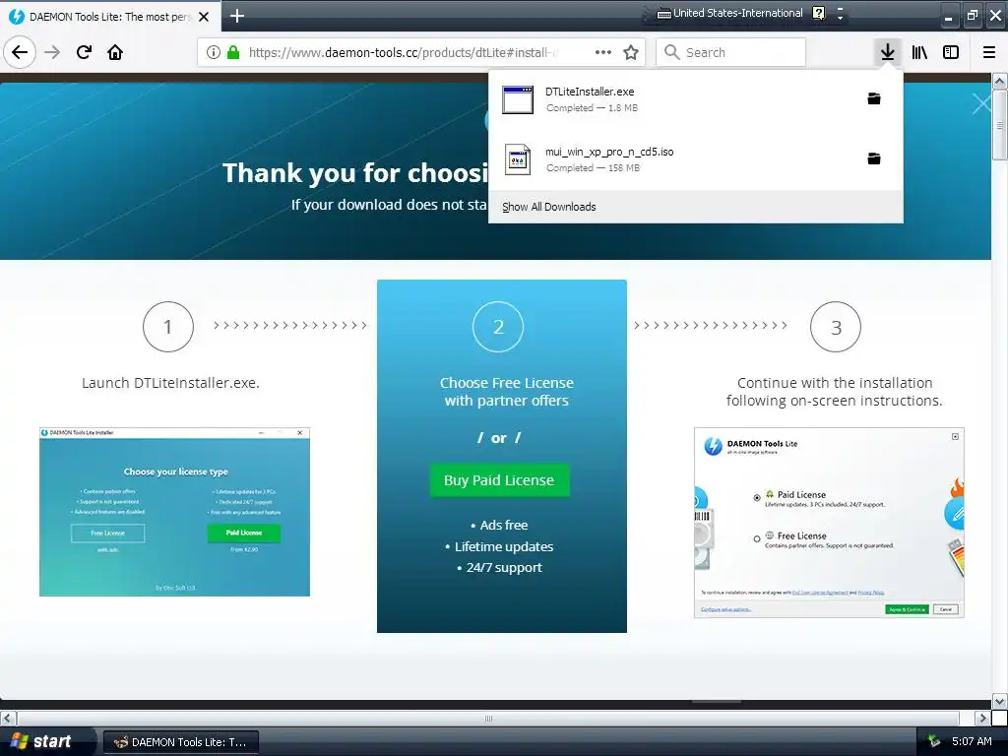Image resolution: width=1008 pixels, height=756 pixels.
Task: Select the DAEMON Tools Lite browser tab
Action: (x=110, y=16)
